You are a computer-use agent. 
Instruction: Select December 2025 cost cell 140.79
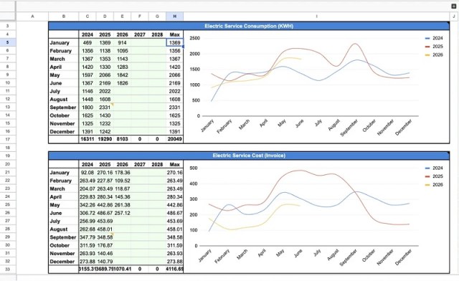tap(105, 262)
